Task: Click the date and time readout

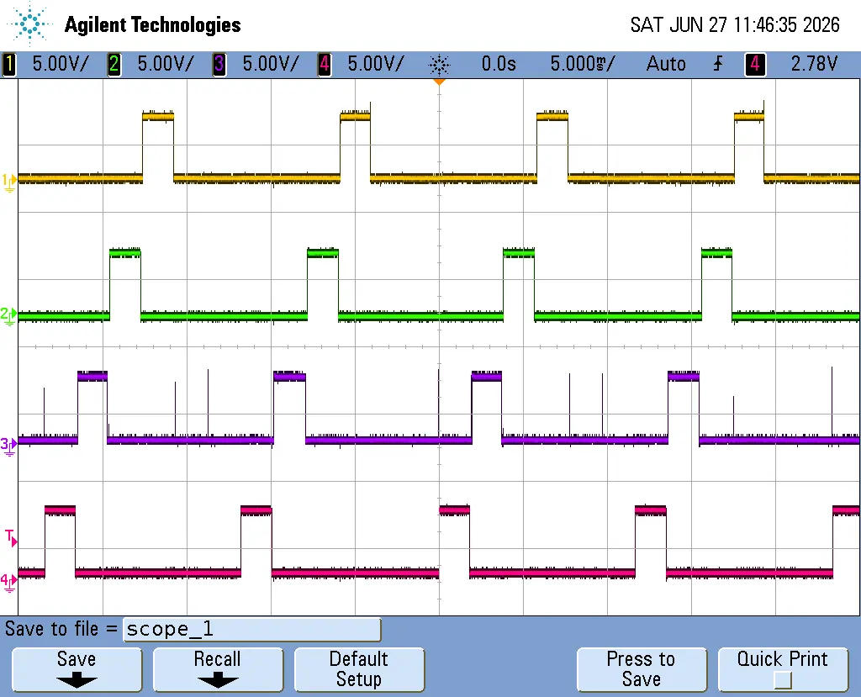Action: click(735, 24)
